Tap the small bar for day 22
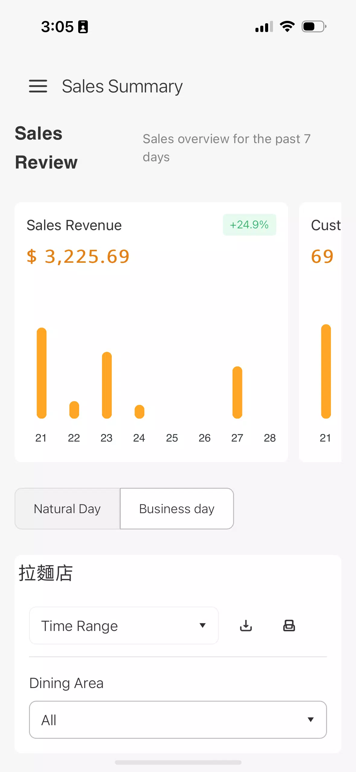Viewport: 356px width, 772px height. 74,410
